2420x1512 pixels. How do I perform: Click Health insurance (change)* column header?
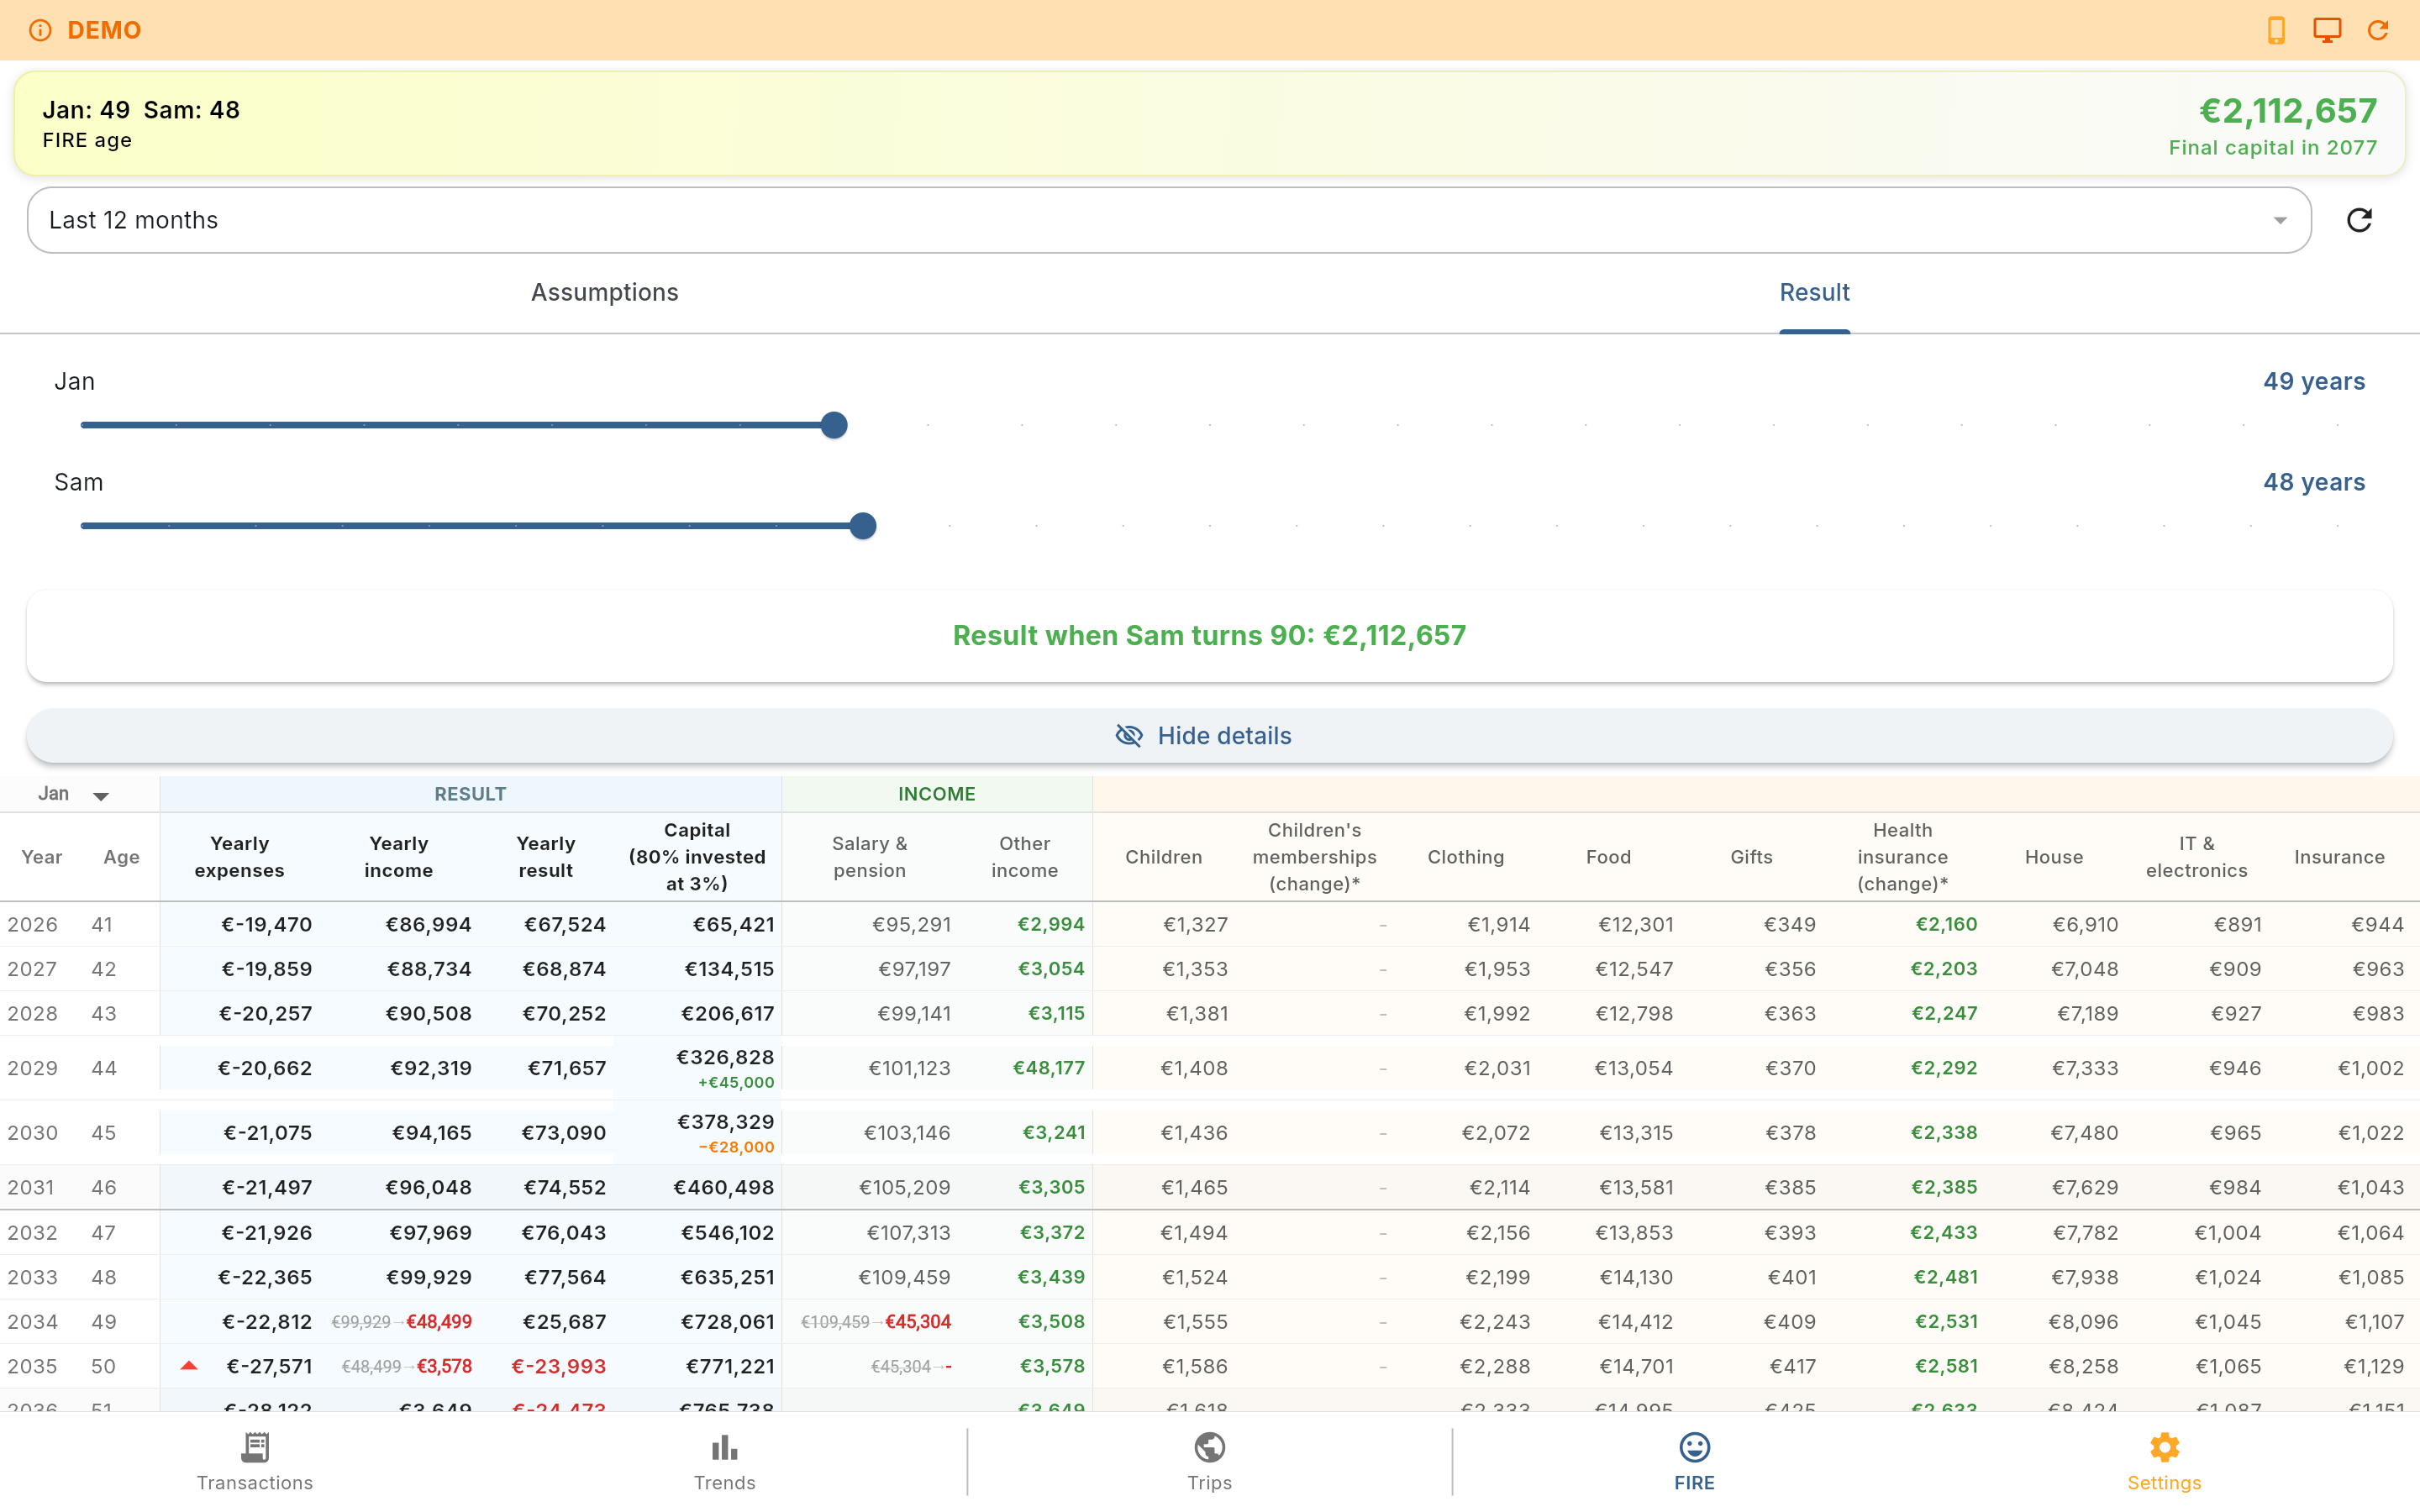pyautogui.click(x=1902, y=857)
